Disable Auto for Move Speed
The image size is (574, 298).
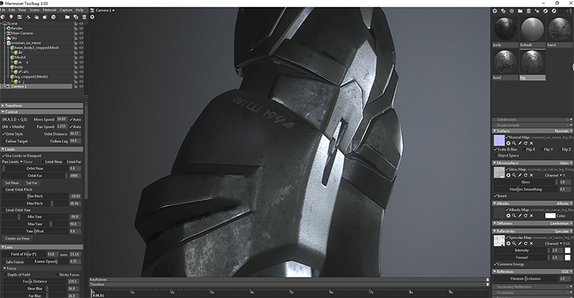point(71,119)
